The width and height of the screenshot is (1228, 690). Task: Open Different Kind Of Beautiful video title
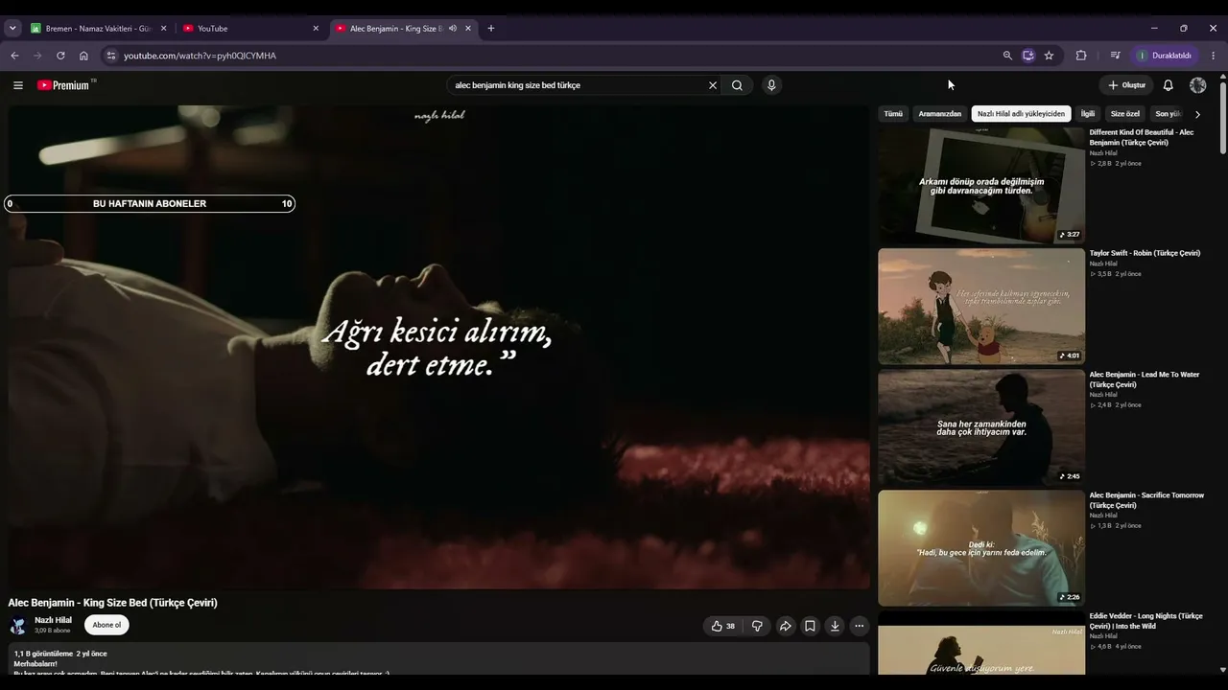click(1142, 137)
